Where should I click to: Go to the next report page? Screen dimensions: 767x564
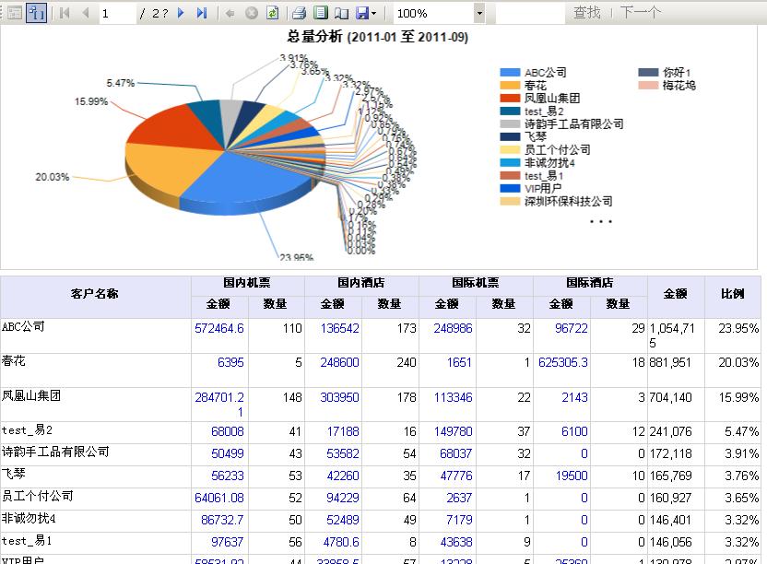click(181, 13)
